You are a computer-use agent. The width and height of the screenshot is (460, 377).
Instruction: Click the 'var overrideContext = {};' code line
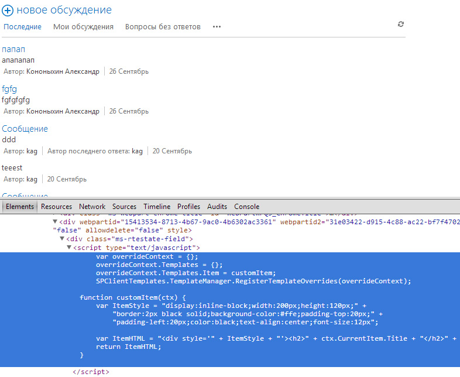(147, 256)
